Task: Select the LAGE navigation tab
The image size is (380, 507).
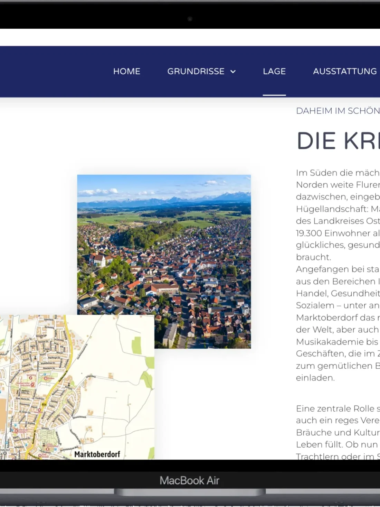Action: (x=274, y=71)
